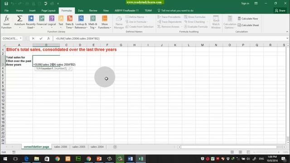The height and width of the screenshot is (163, 290).
Task: Click the AutoSum sigma icon
Action: click(x=19, y=19)
